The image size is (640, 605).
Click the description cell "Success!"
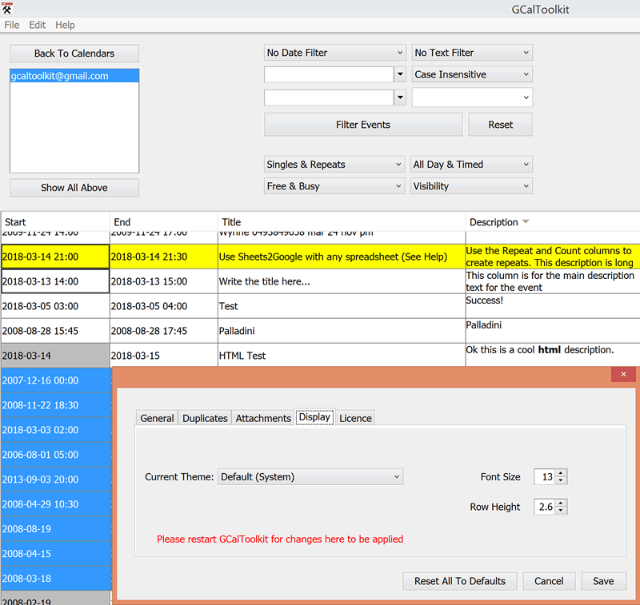[x=553, y=306]
